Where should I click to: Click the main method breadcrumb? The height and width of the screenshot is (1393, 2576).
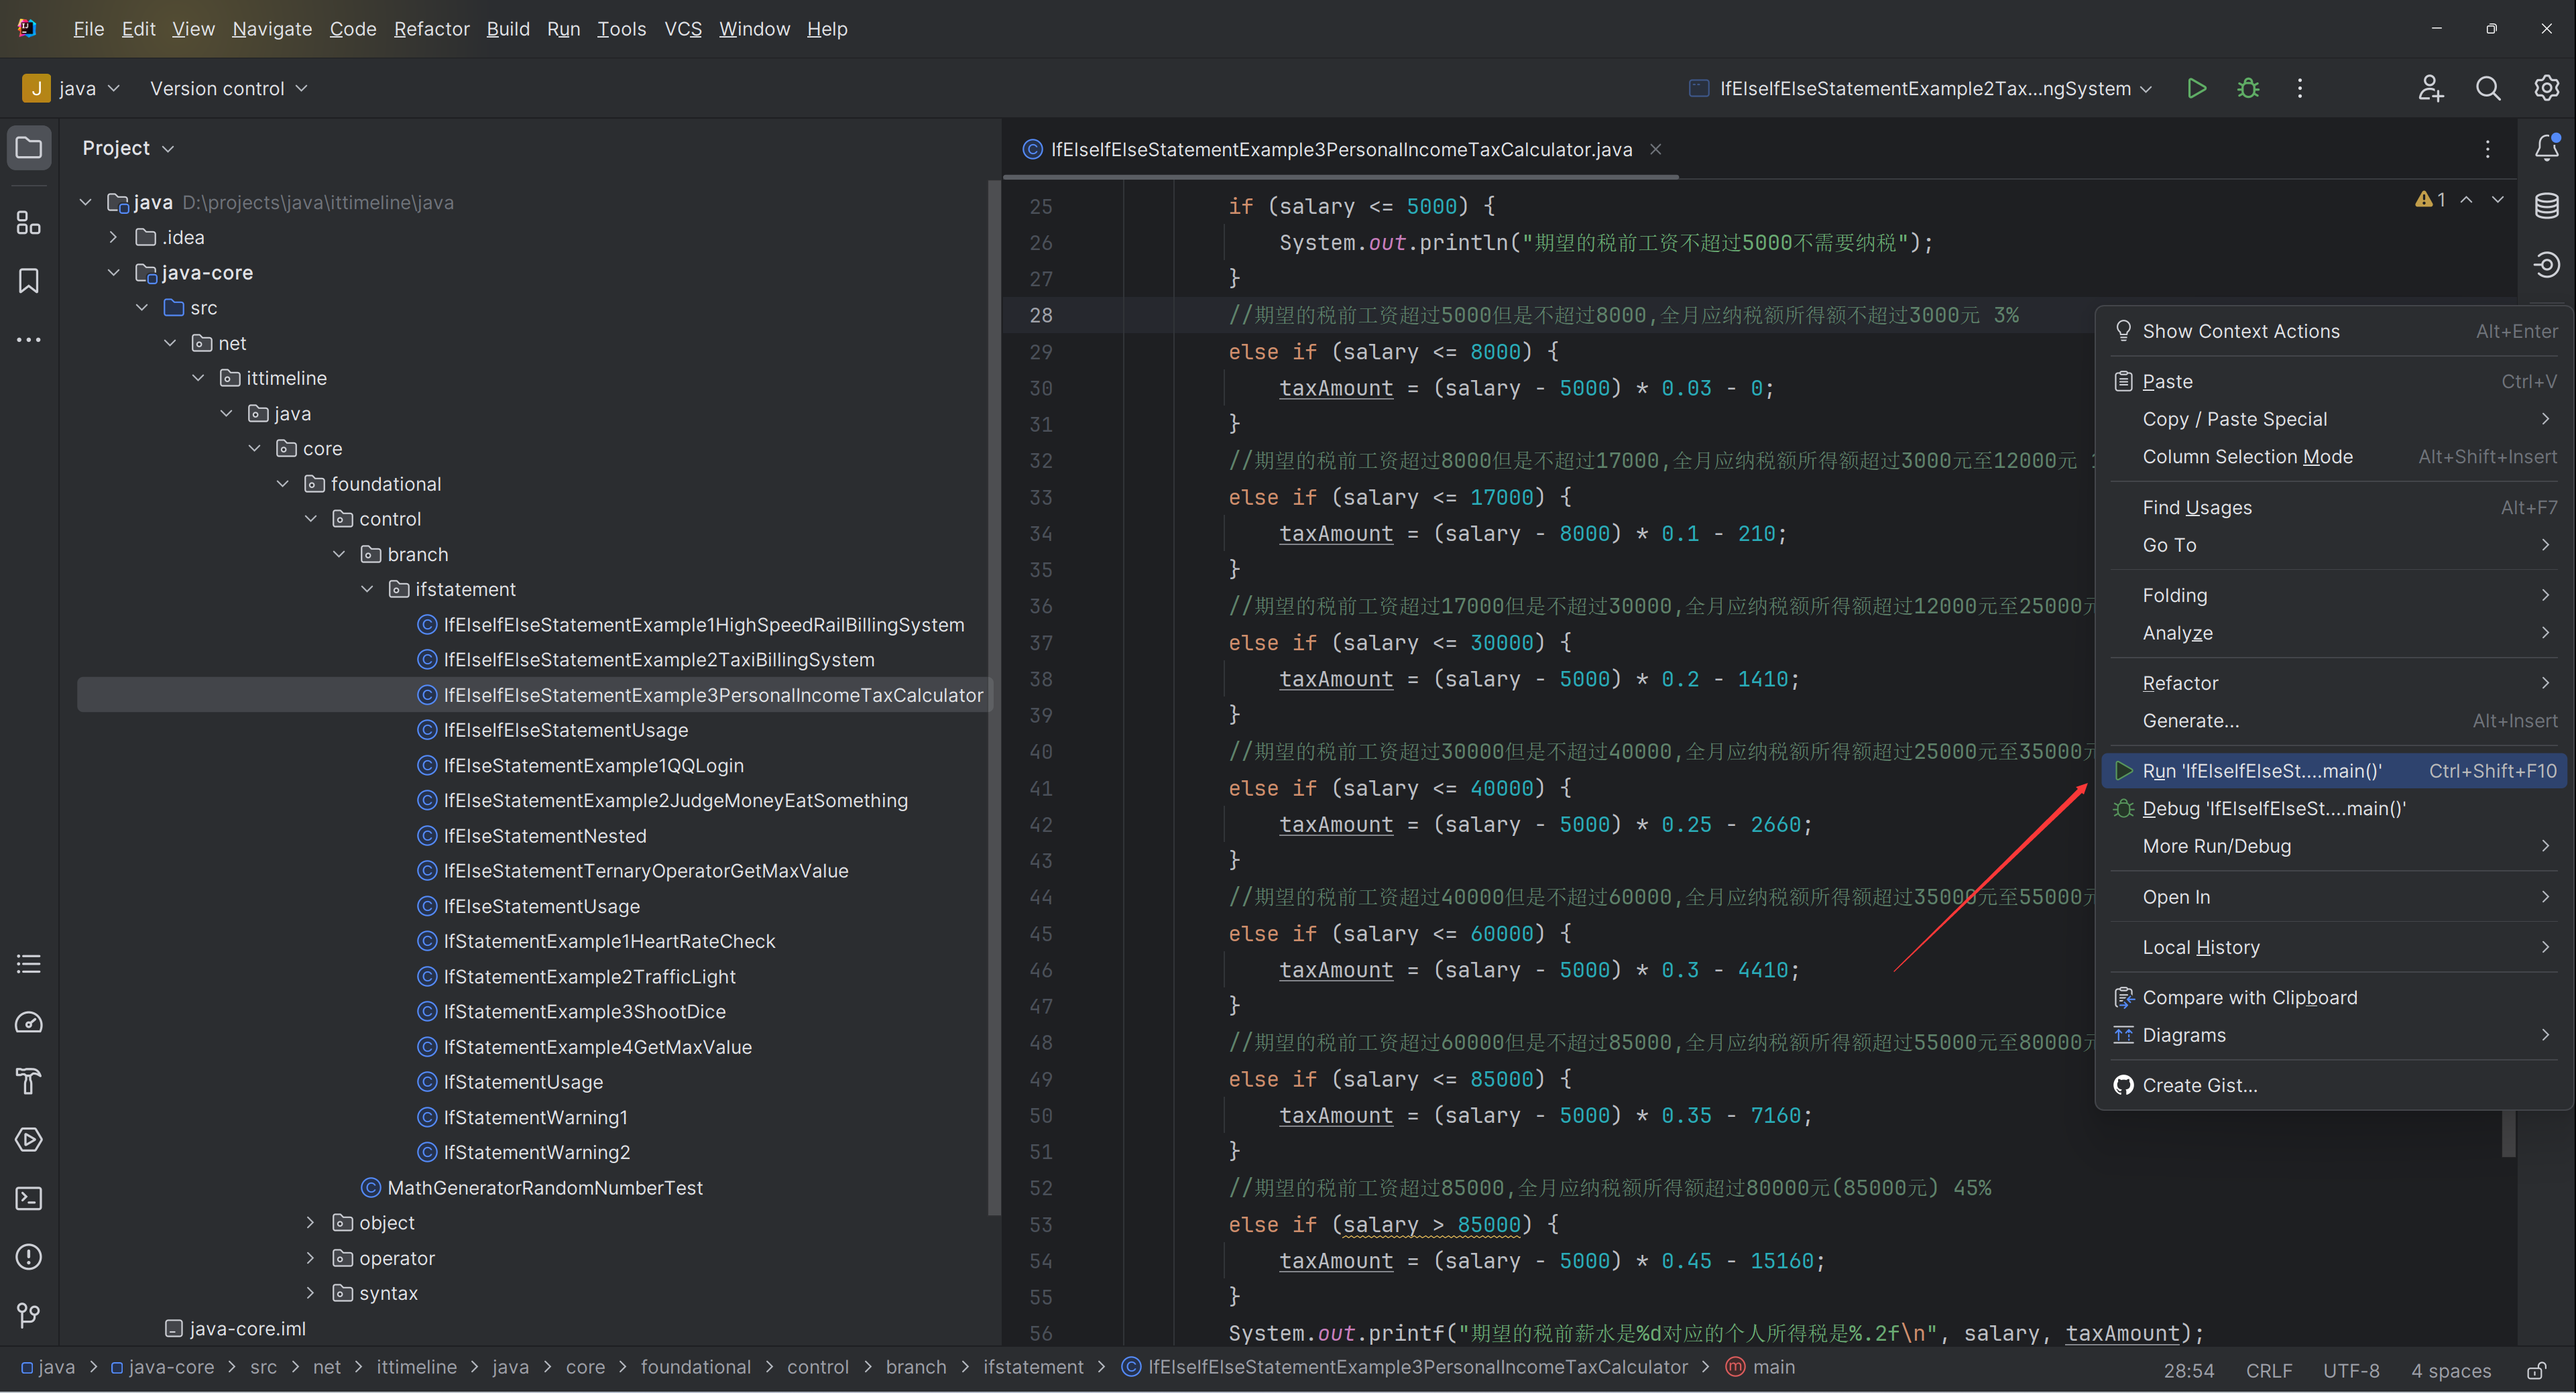click(1761, 1367)
